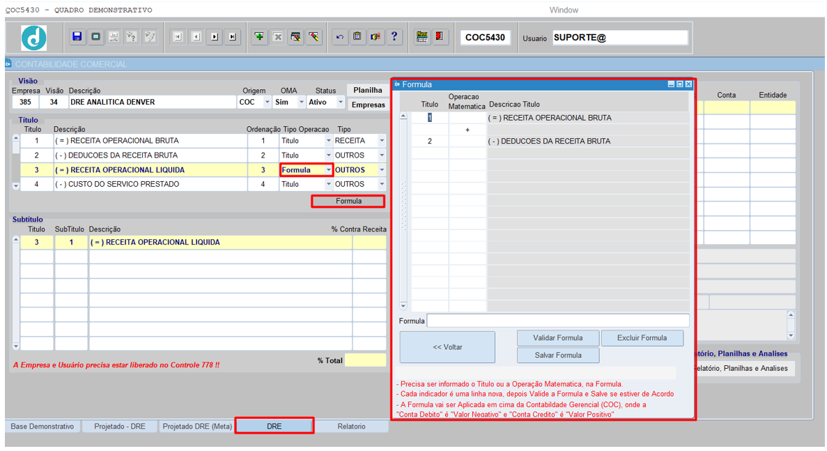Viewport: 827px width, 451px height.
Task: Click Ordenação value 4 in the Titulo grid
Action: [263, 184]
